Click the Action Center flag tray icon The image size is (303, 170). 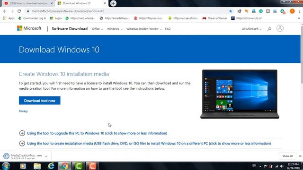coord(266,166)
